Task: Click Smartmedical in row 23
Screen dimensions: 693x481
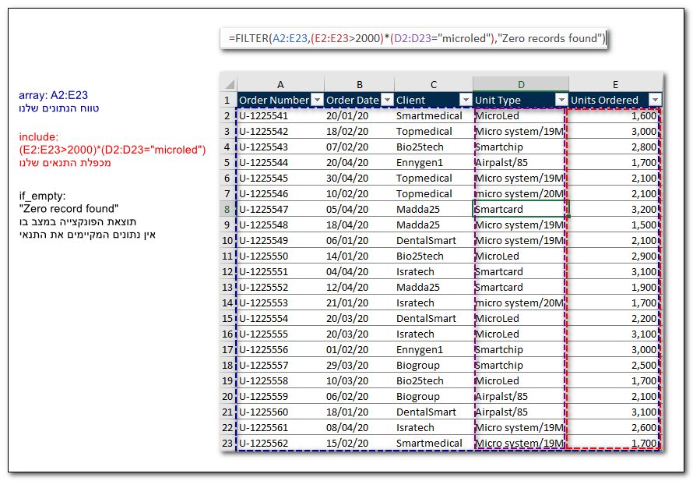Action: tap(434, 443)
